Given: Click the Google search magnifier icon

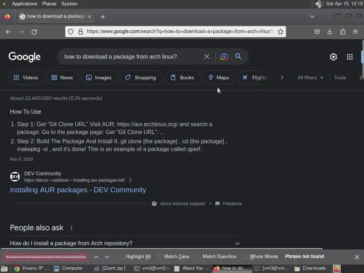Looking at the screenshot, I should (x=238, y=56).
